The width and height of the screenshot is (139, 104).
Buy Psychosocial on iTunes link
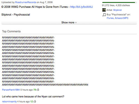(x=110, y=18)
